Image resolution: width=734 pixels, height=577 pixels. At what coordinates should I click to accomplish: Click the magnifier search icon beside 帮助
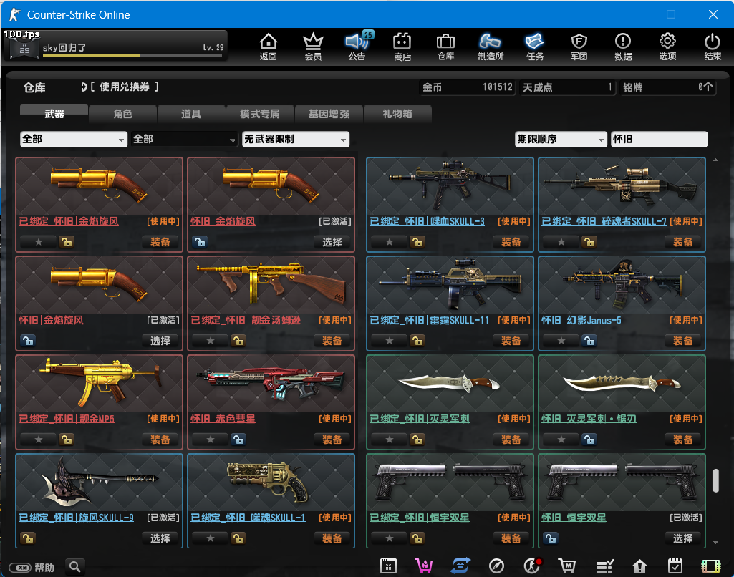tap(75, 567)
